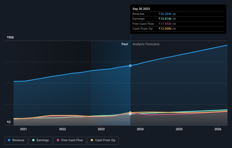
Task: Click the 2021 x-axis label
Action: pyautogui.click(x=23, y=129)
